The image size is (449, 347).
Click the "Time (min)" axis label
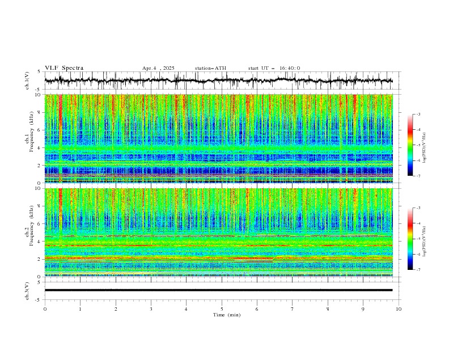[227, 315]
